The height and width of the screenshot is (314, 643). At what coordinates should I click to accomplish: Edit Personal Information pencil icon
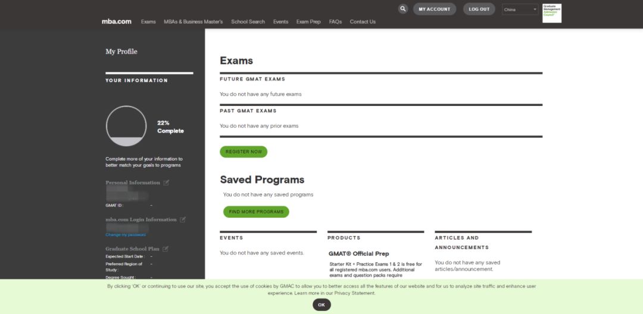[x=166, y=183]
